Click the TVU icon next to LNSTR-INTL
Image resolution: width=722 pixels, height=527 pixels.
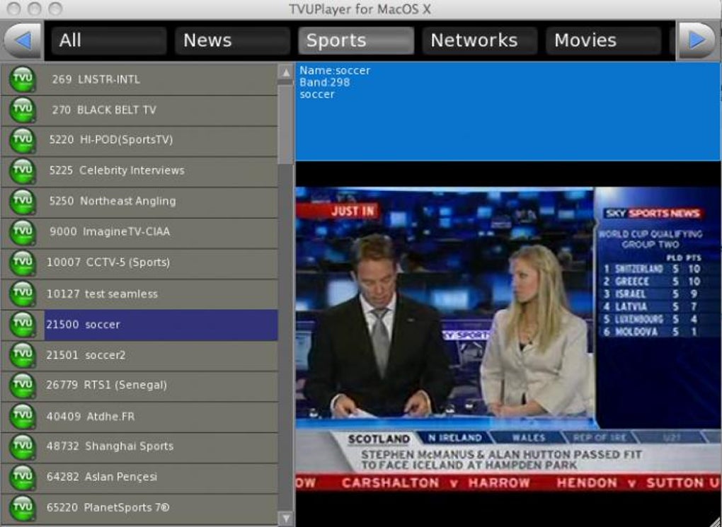click(23, 79)
